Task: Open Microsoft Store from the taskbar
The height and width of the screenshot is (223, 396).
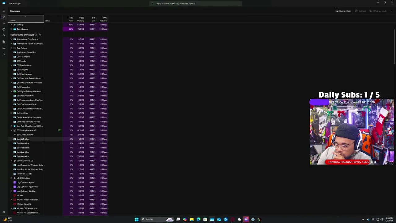Action: click(x=205, y=219)
